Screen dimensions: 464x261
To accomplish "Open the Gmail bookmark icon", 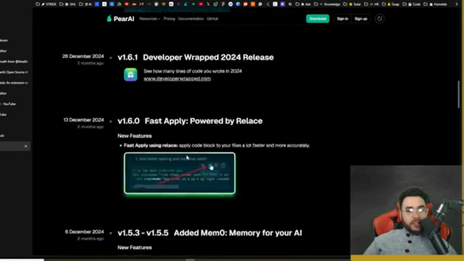I will click(x=141, y=4).
